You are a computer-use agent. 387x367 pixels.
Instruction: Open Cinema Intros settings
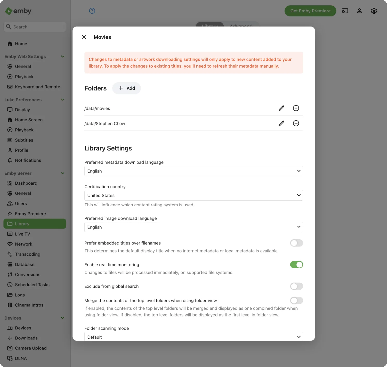click(35, 305)
